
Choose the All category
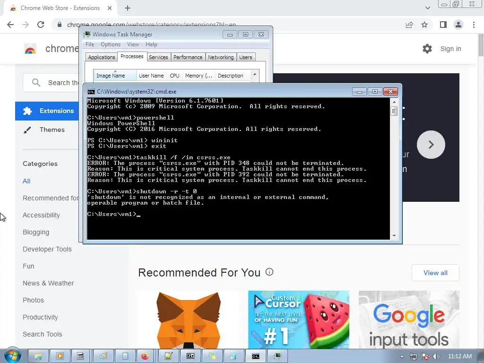coord(26,181)
